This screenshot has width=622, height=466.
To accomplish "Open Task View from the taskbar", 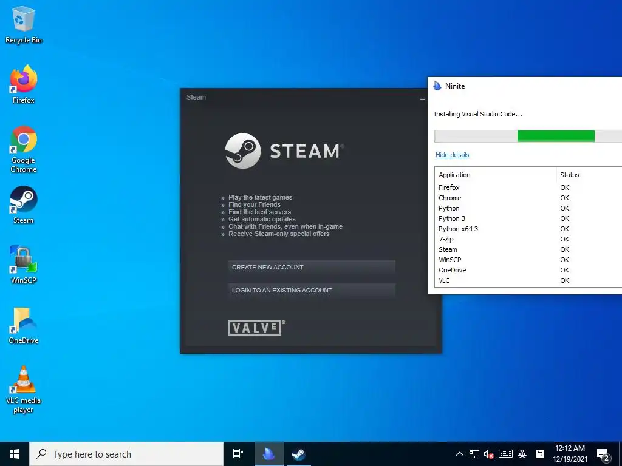I will [x=238, y=454].
